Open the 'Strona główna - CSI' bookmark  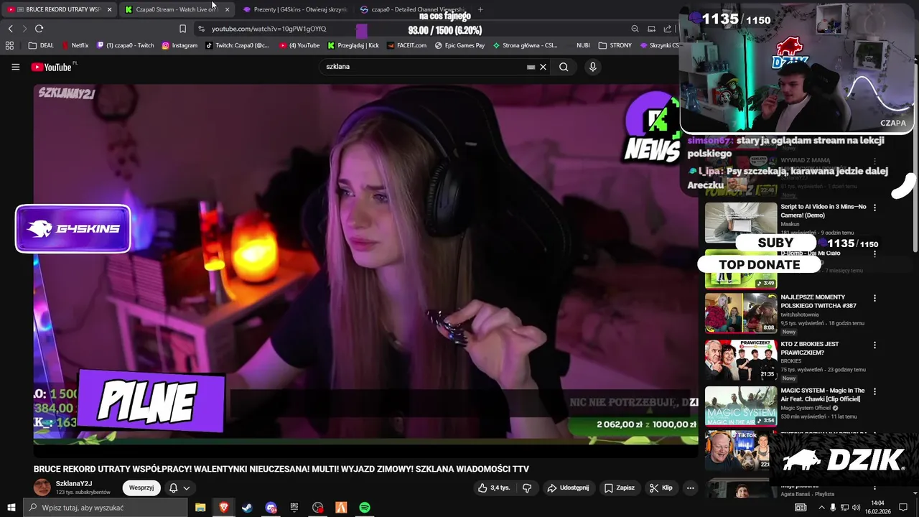pyautogui.click(x=525, y=45)
